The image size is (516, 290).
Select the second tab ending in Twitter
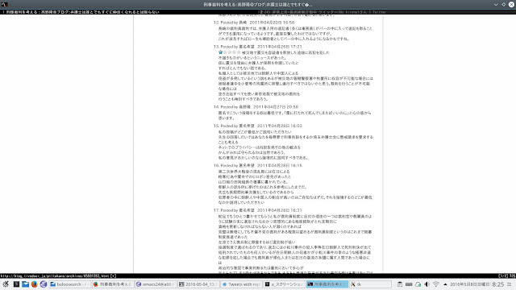click(x=322, y=12)
